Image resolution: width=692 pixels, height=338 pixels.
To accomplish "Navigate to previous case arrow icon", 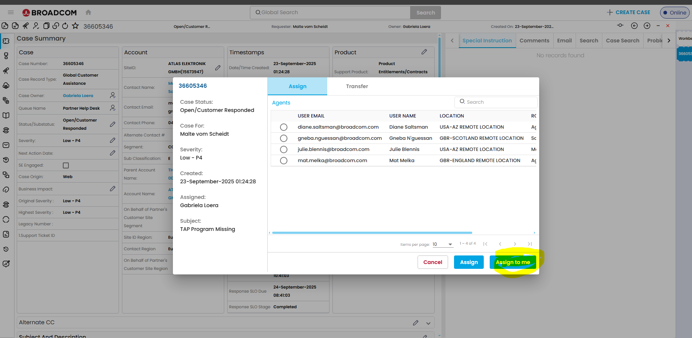I will [634, 26].
